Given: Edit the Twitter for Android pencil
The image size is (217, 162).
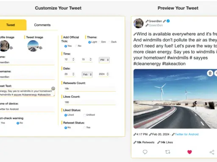Looking at the screenshot, I should coord(173,135).
